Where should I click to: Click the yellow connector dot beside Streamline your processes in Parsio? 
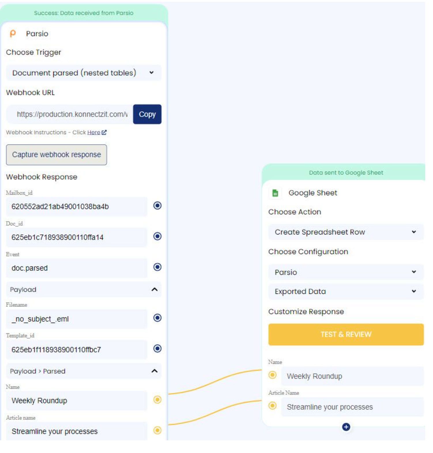coord(157,431)
